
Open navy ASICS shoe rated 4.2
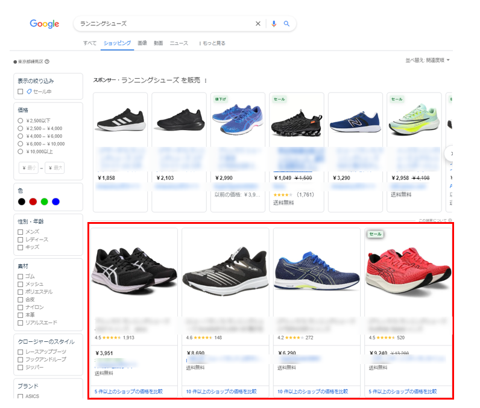pyautogui.click(x=317, y=272)
